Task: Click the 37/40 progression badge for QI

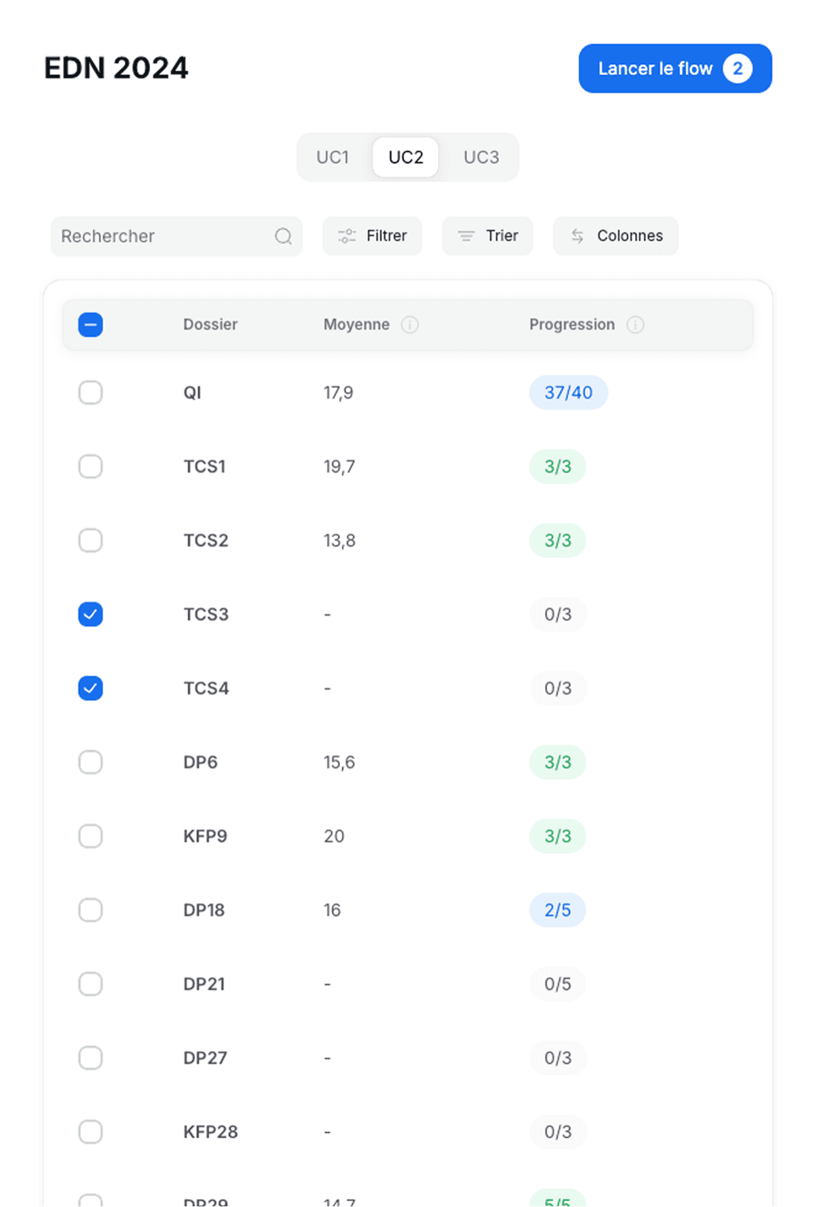Action: click(x=568, y=392)
